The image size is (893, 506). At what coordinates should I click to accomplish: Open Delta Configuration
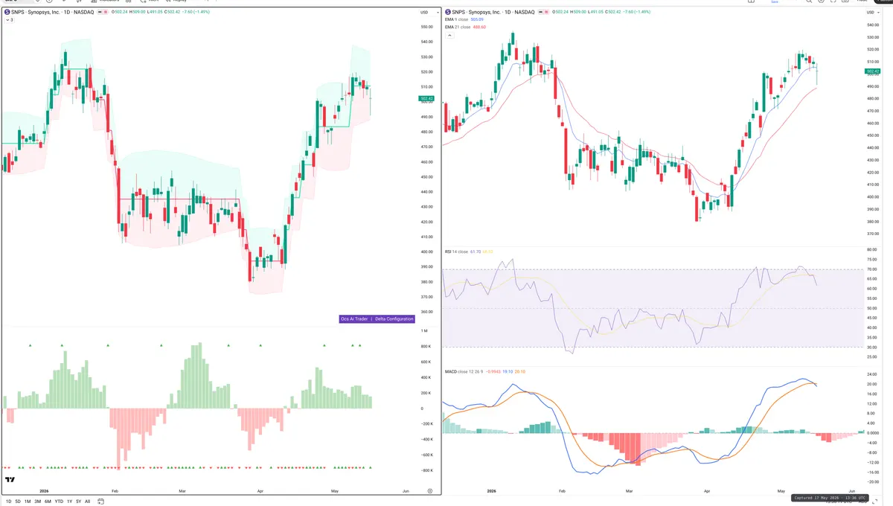click(x=394, y=318)
